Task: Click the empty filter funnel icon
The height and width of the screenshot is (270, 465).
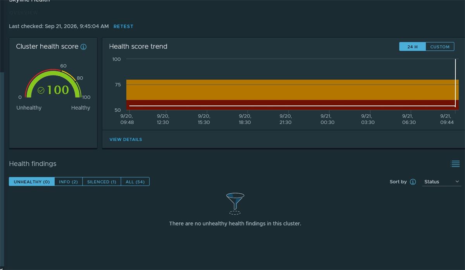Action: click(235, 203)
